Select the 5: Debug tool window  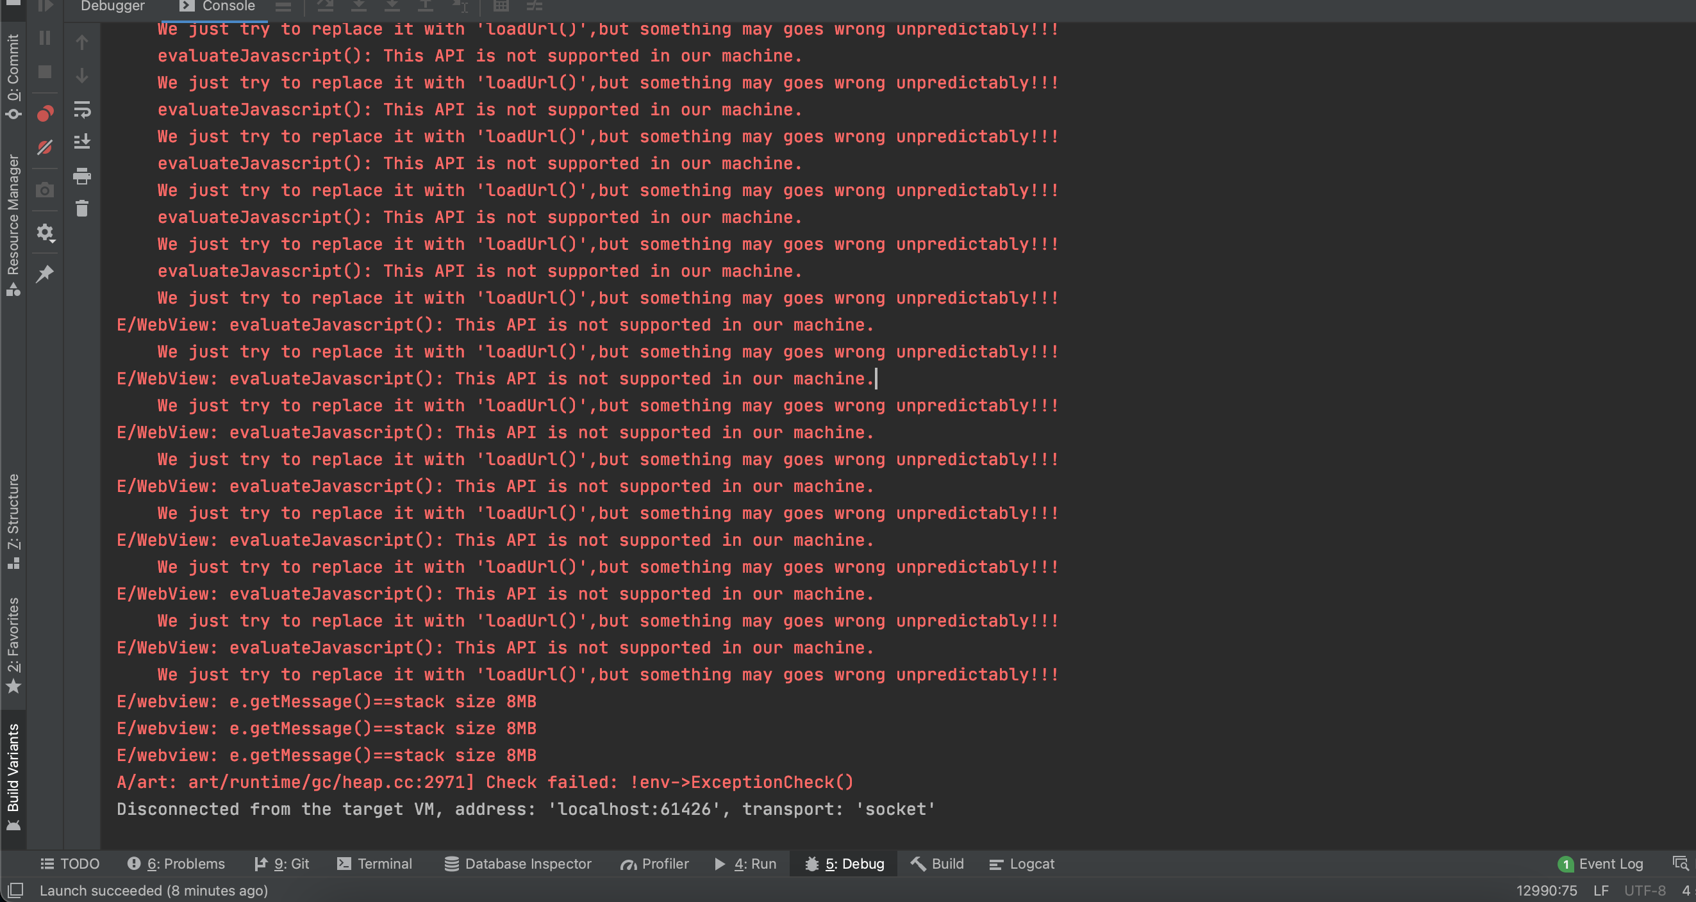click(845, 864)
